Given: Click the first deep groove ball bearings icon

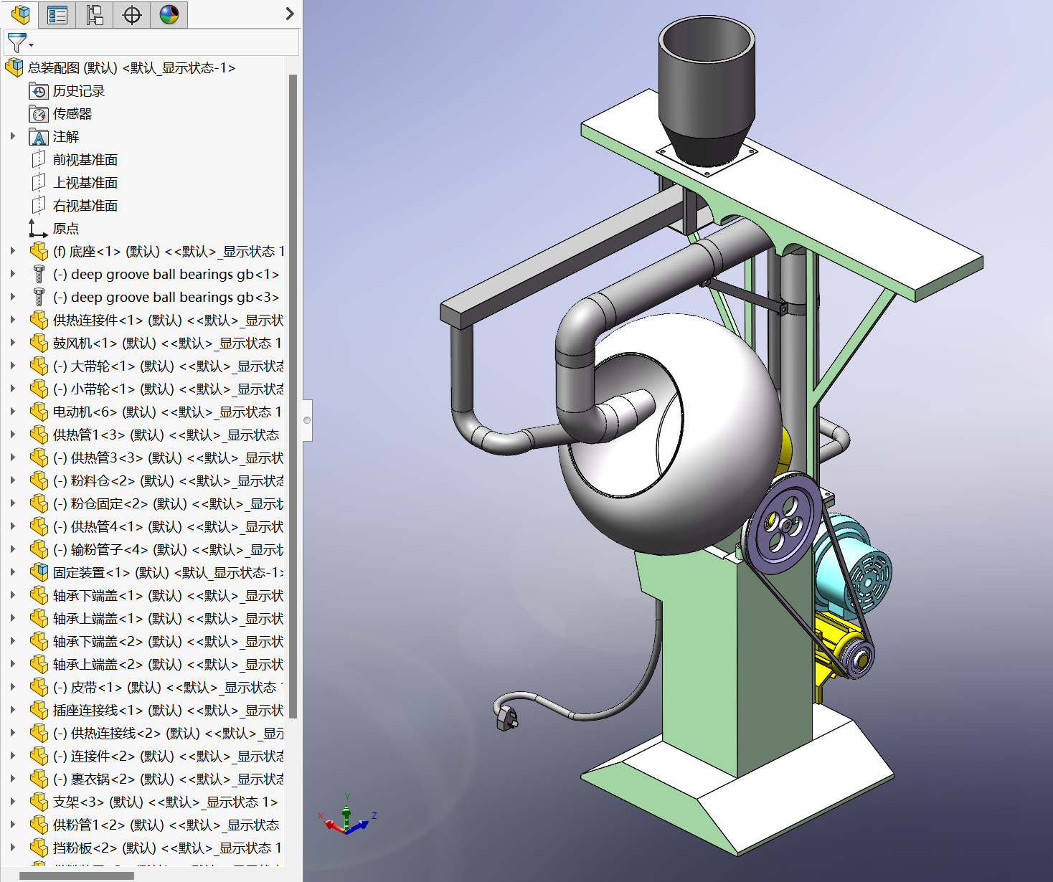Looking at the screenshot, I should point(39,275).
